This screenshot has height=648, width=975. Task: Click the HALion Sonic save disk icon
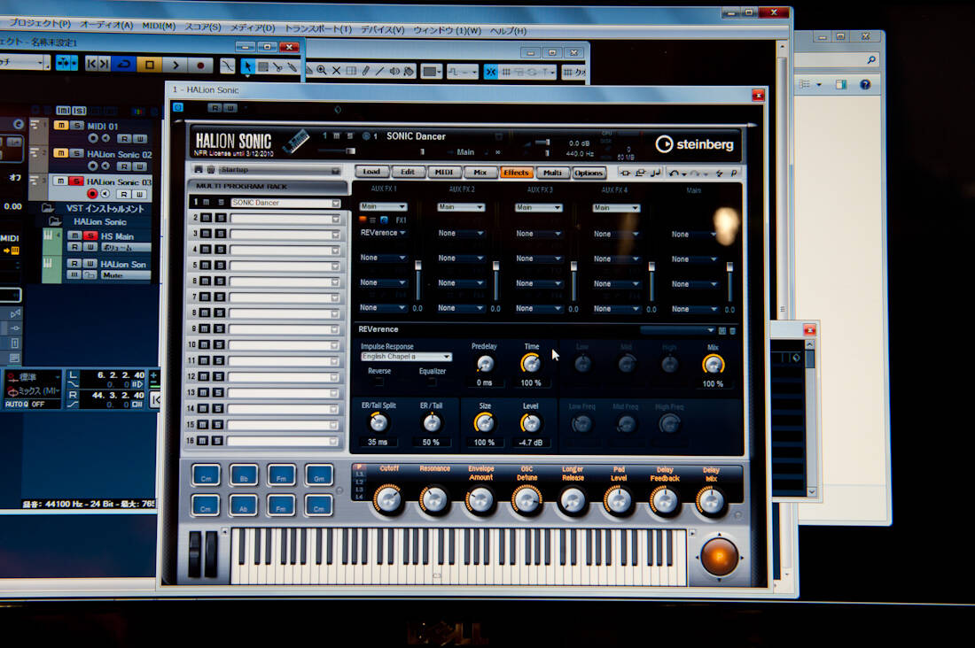198,169
